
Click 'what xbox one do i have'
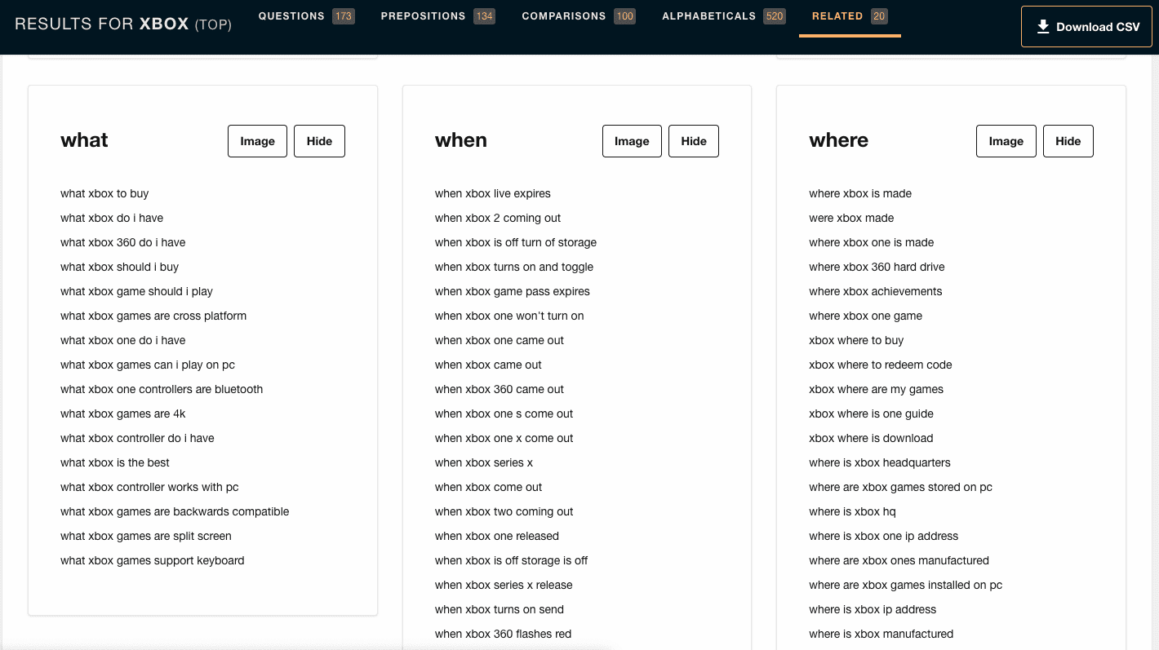click(x=123, y=340)
